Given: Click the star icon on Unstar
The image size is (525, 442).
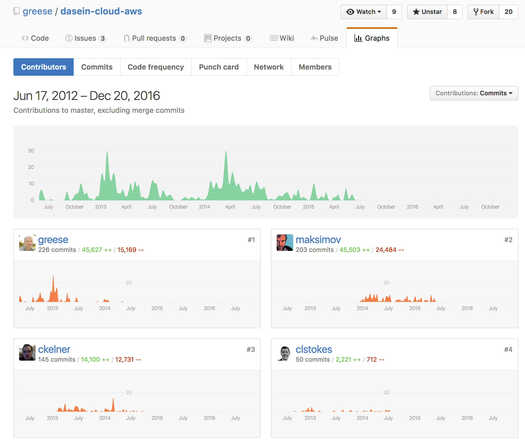Looking at the screenshot, I should (416, 12).
